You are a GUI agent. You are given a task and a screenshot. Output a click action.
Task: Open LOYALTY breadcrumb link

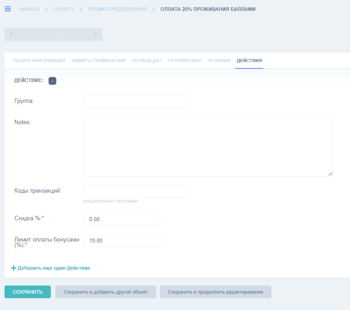[64, 9]
